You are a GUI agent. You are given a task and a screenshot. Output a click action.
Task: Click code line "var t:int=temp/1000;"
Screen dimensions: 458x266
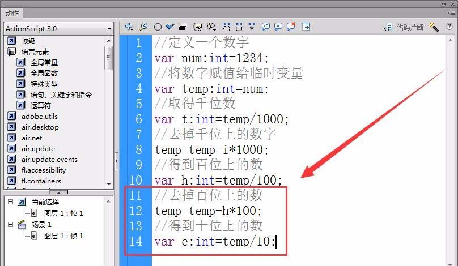(x=222, y=119)
